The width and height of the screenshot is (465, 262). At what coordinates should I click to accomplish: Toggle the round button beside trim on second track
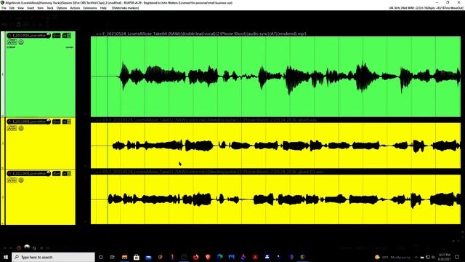coord(21,128)
